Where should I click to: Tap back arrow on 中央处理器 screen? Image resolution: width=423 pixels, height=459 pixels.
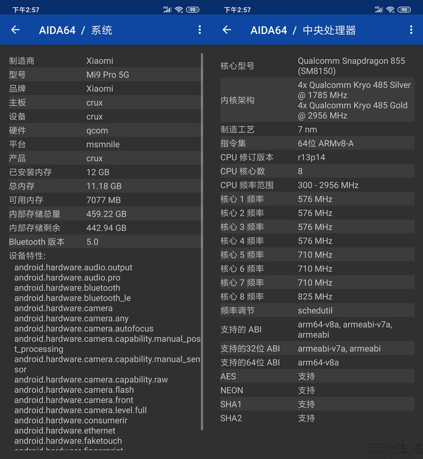227,29
